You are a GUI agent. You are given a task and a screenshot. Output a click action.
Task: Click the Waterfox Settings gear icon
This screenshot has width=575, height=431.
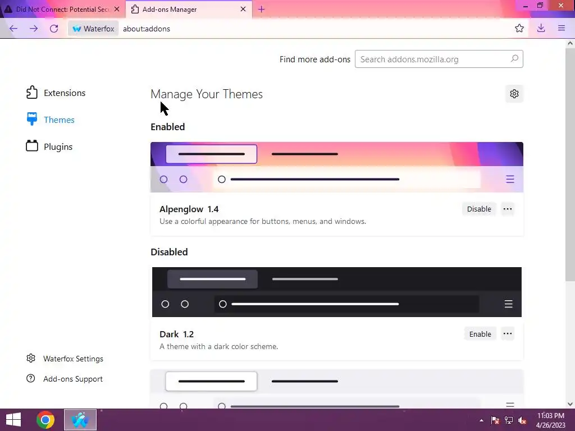pos(31,358)
